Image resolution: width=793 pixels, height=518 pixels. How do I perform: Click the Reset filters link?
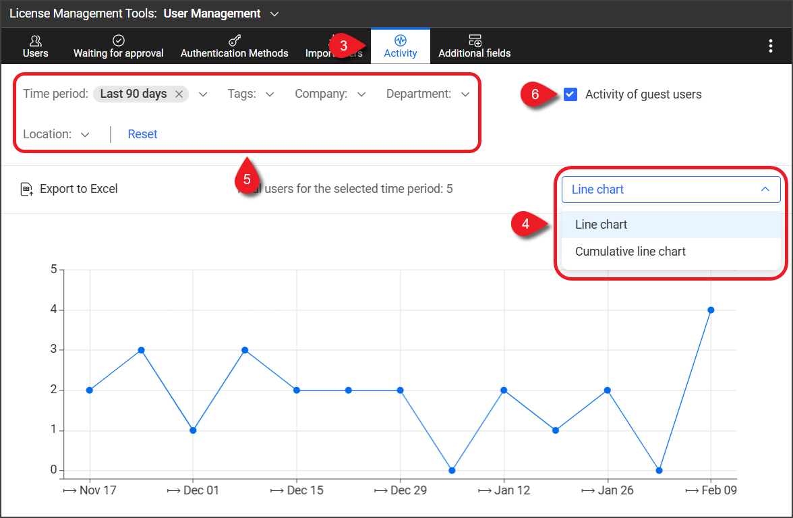click(142, 134)
